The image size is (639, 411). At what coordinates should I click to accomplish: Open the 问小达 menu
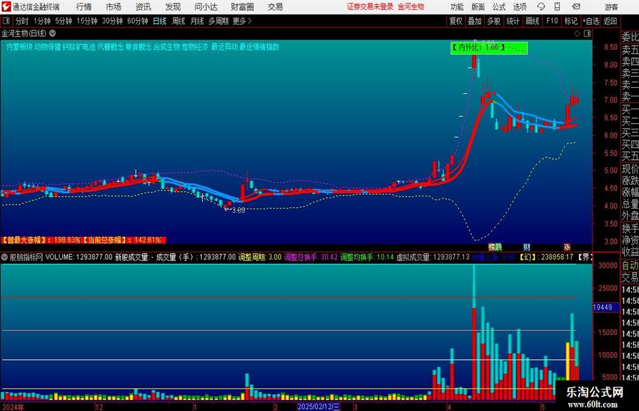coord(206,7)
